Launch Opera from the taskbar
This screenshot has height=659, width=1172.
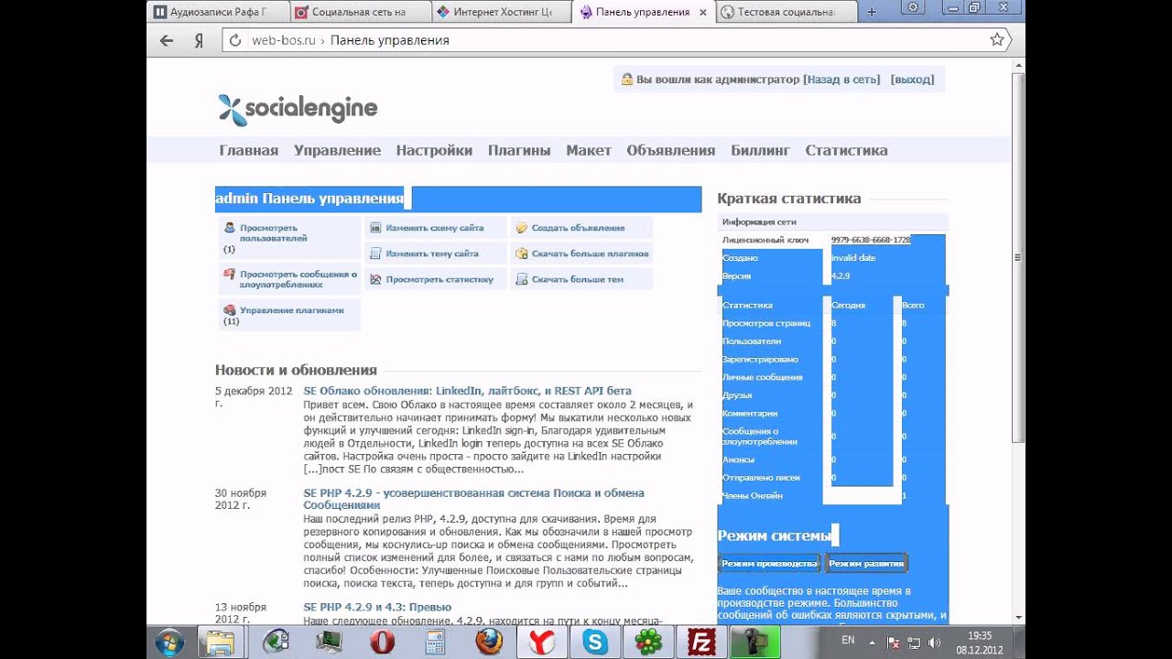[382, 643]
